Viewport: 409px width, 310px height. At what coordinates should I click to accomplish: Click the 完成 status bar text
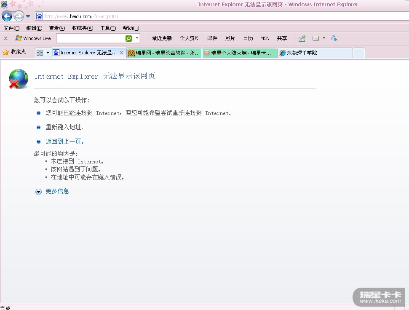(x=5, y=308)
